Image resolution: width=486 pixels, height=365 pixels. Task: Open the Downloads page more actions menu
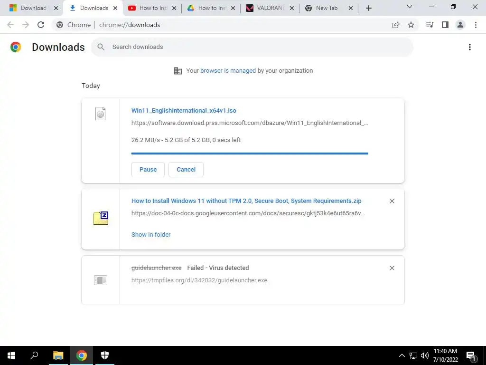[470, 47]
